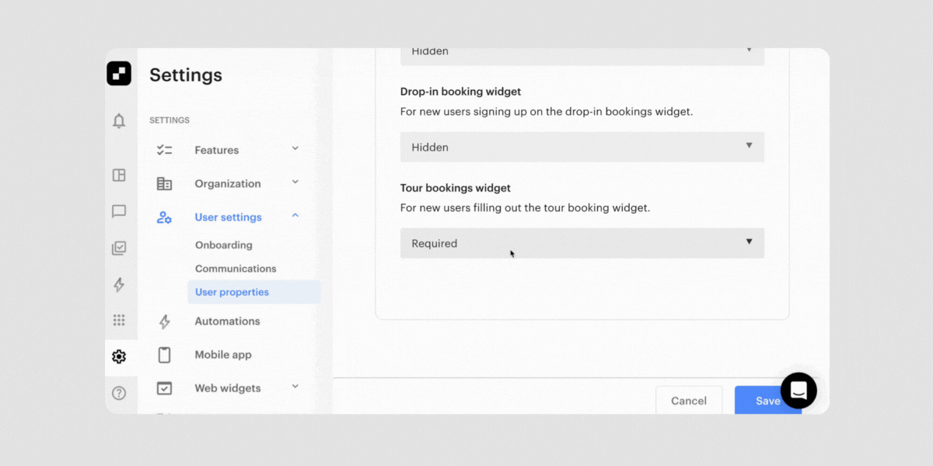Open the apps grid icon
Image resolution: width=933 pixels, height=466 pixels.
120,320
